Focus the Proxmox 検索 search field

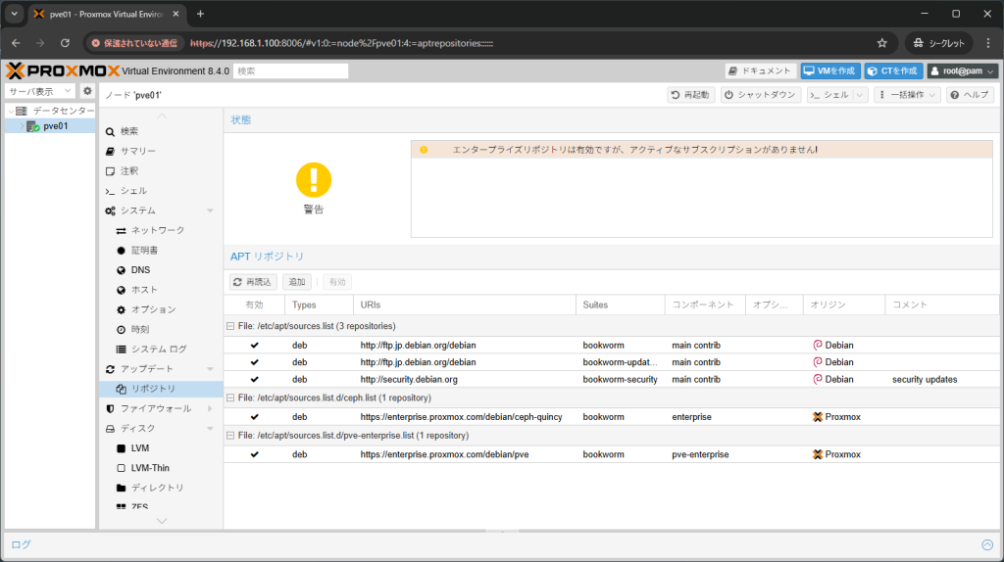click(x=290, y=70)
